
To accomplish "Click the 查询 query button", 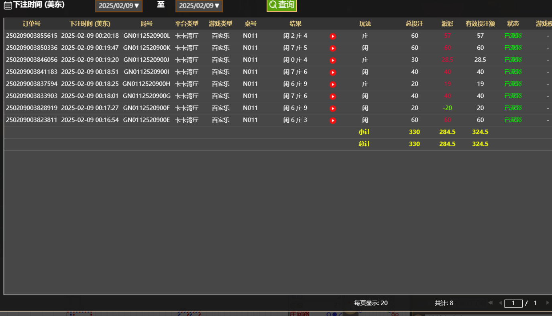I will tap(281, 6).
